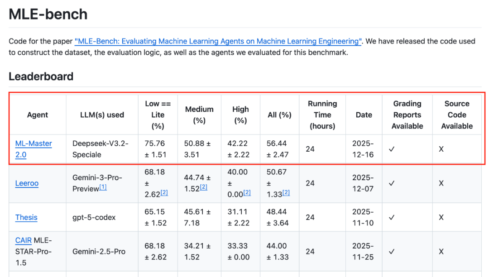The image size is (489, 277).
Task: Click the Leeroo agent link
Action: click(x=27, y=183)
